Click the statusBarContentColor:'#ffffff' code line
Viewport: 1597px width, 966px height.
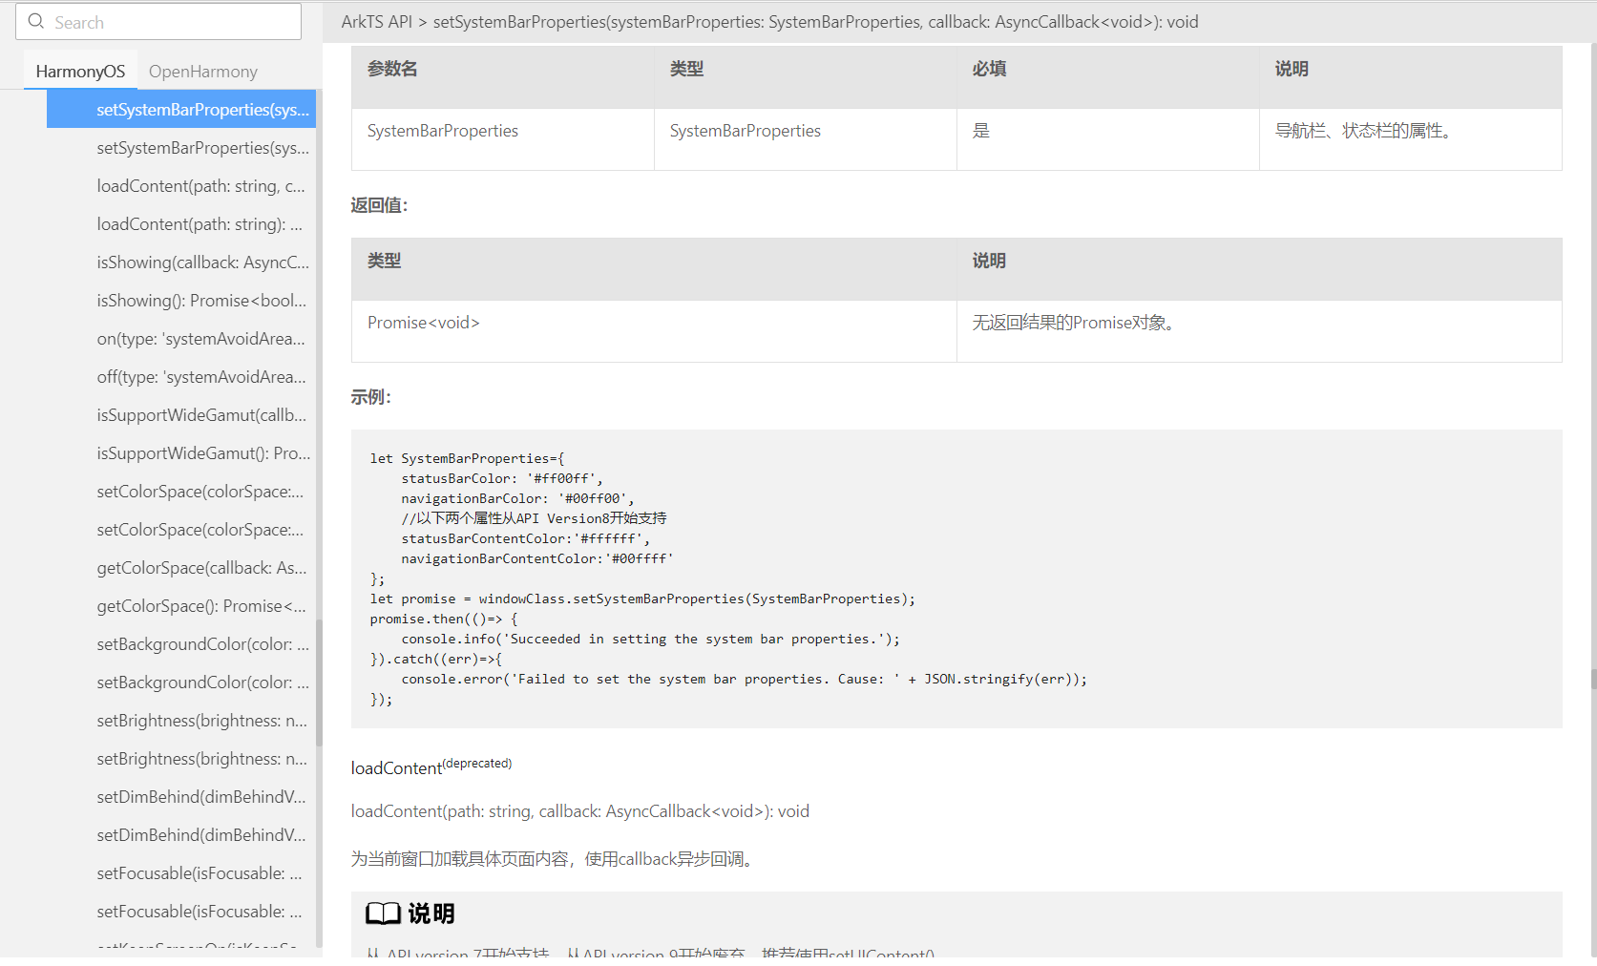525,538
